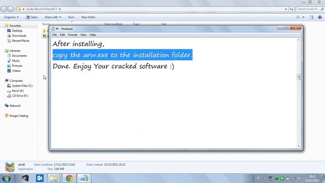This screenshot has width=325, height=183.
Task: Click the Organize dropdown in Explorer
Action: [x=11, y=17]
